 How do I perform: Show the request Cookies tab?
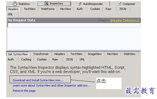click(95, 9)
